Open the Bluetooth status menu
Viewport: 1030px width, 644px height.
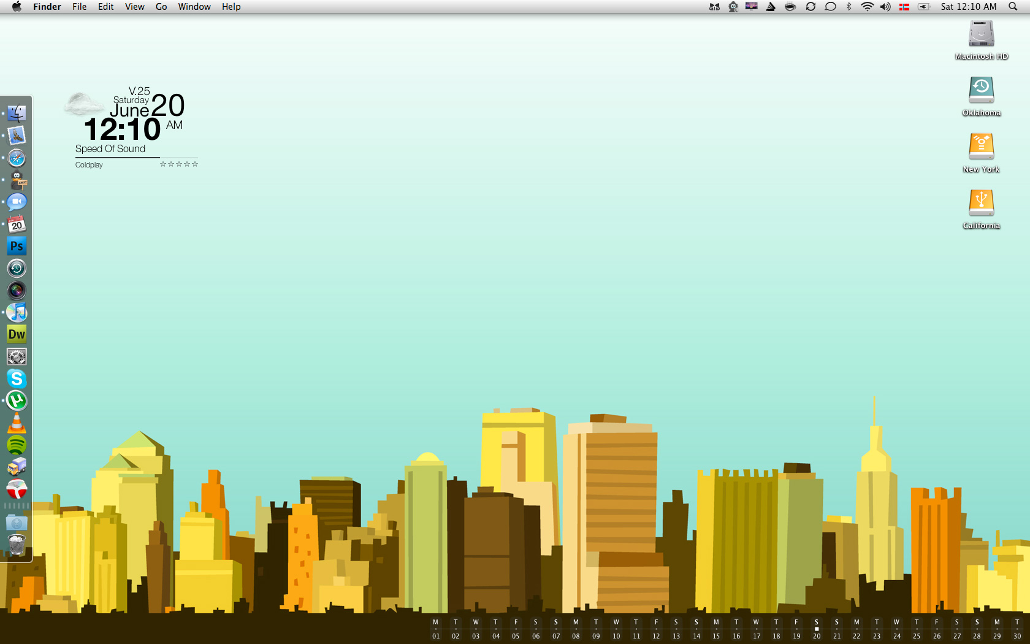849,7
